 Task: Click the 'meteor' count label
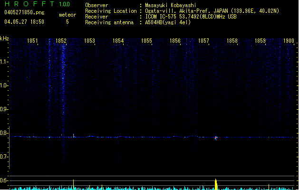point(68,15)
